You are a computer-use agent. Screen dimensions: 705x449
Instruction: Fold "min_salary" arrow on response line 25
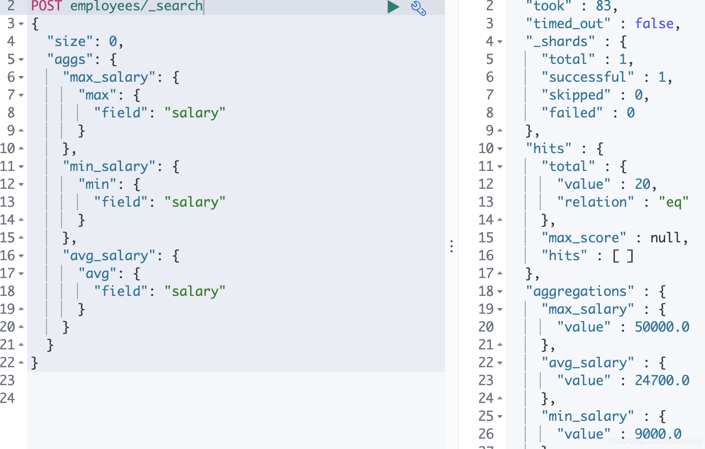tap(500, 417)
